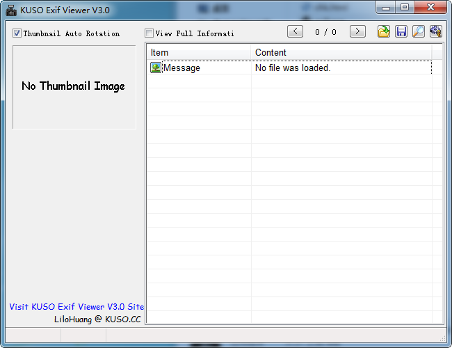Screen dimensions: 452x348
Task: Visit KUSO Exif Viewer V3.0 Site link
Action: coord(76,306)
